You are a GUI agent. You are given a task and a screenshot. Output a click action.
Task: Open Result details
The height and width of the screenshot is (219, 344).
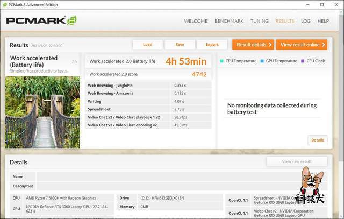click(253, 45)
